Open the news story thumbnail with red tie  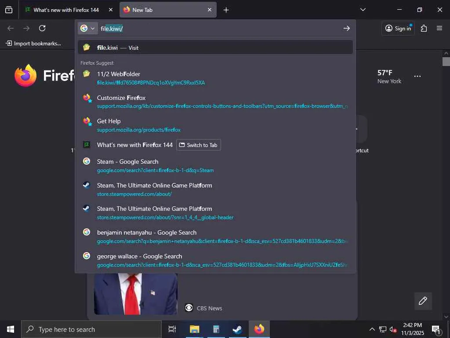(x=136, y=294)
